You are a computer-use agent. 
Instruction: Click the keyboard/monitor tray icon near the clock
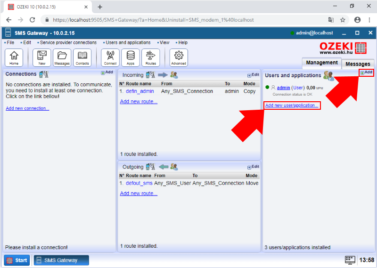click(350, 260)
